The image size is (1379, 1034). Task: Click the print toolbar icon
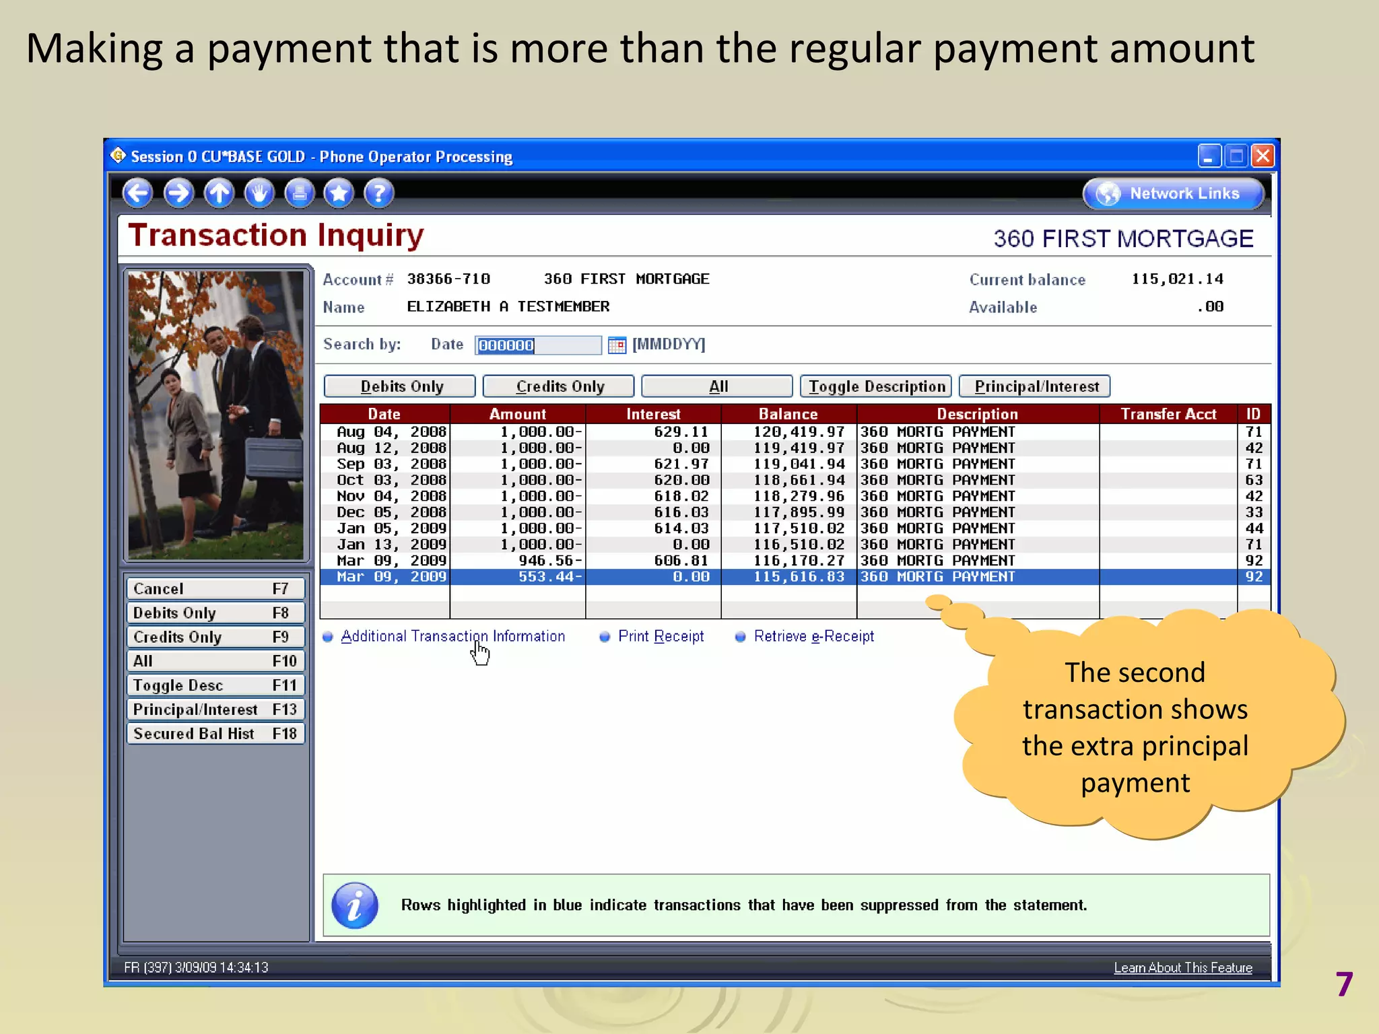click(x=299, y=193)
